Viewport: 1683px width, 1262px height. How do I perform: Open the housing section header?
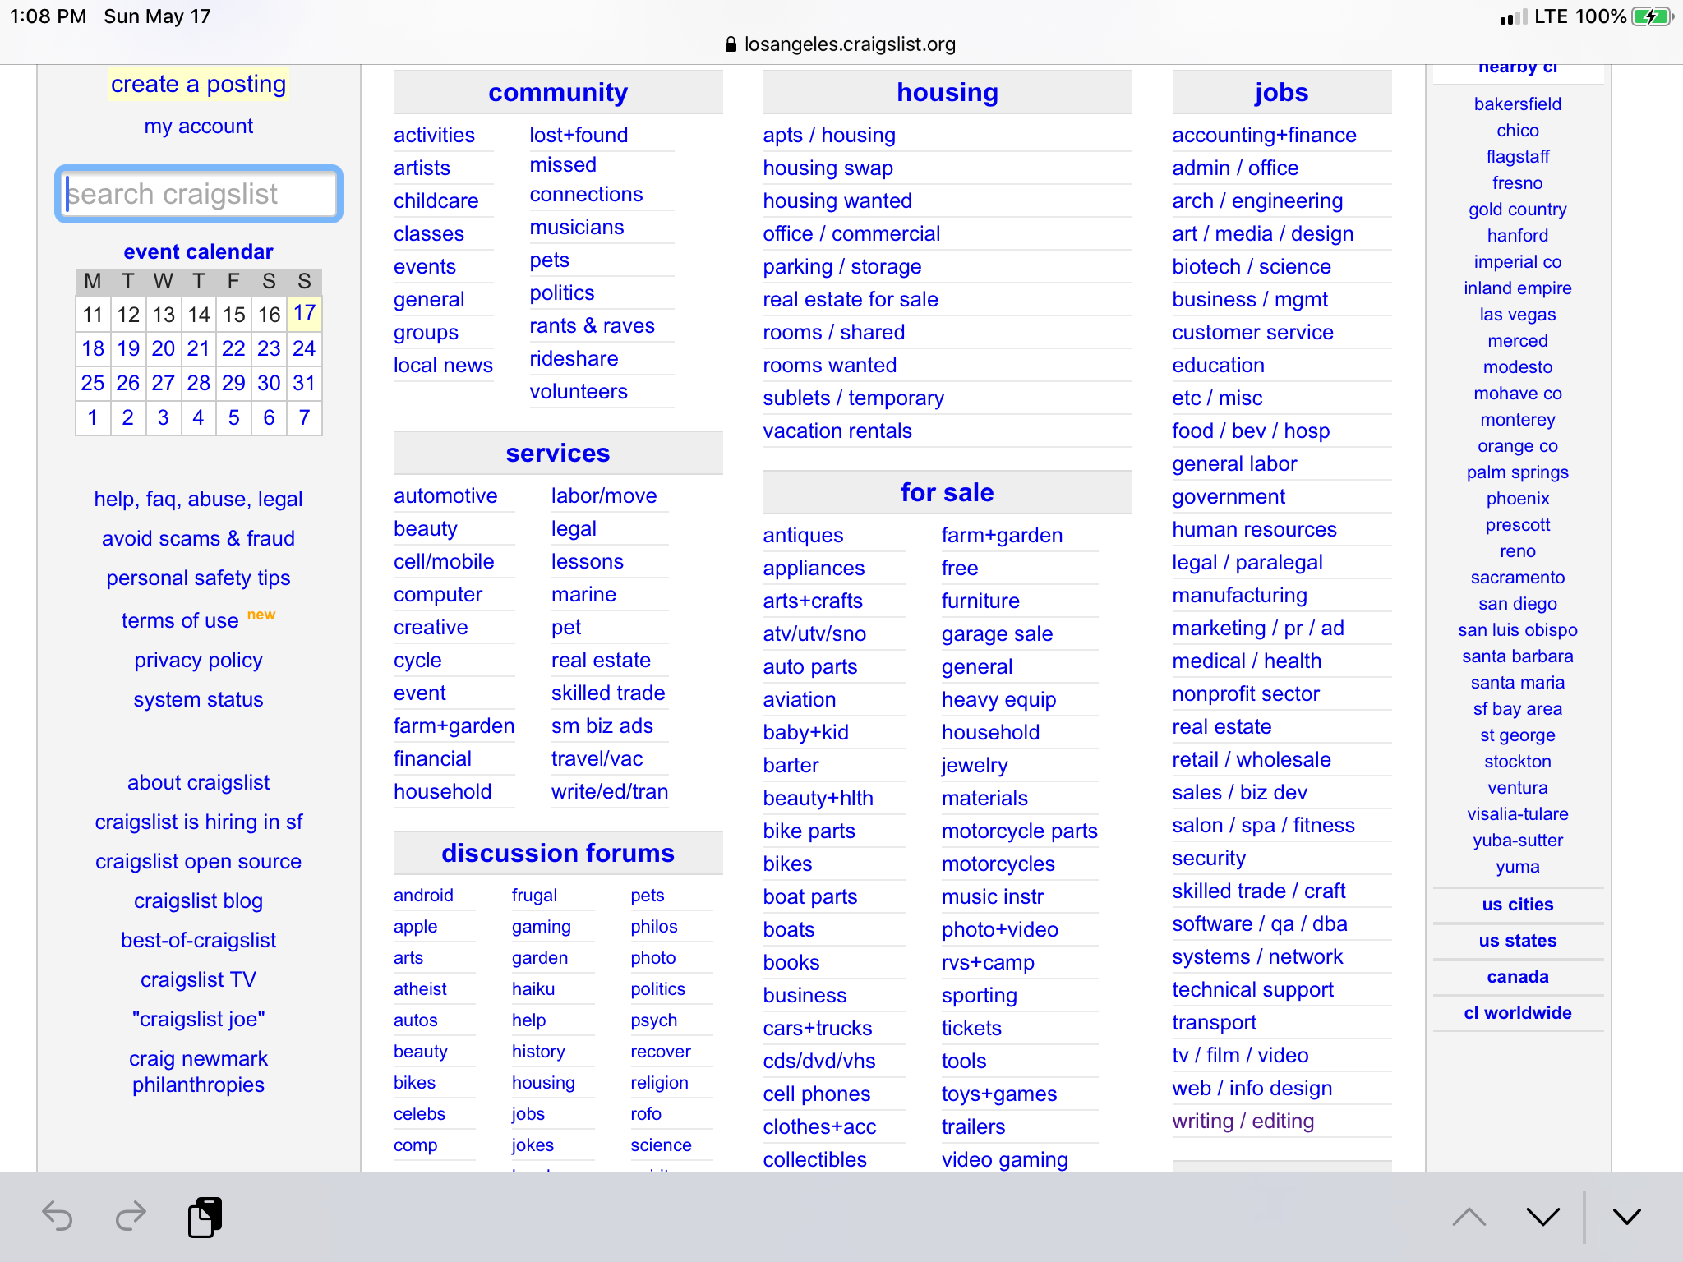coord(948,93)
